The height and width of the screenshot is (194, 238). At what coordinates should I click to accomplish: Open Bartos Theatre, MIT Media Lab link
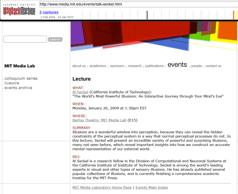point(99,120)
